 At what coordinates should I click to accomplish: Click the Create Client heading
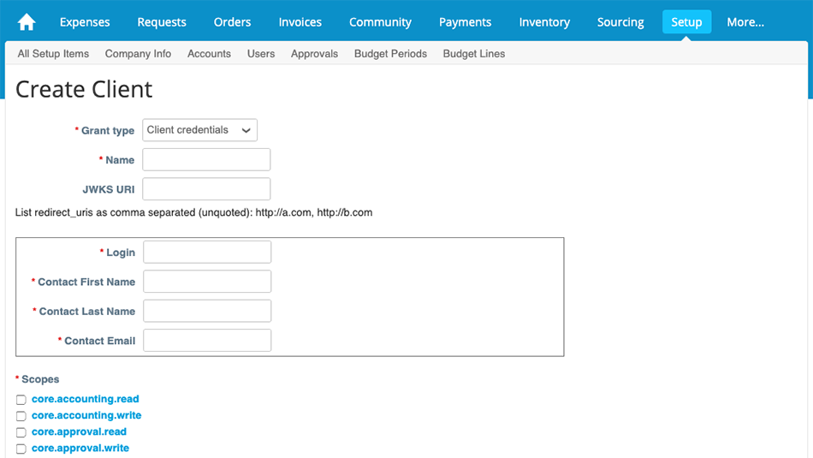84,89
